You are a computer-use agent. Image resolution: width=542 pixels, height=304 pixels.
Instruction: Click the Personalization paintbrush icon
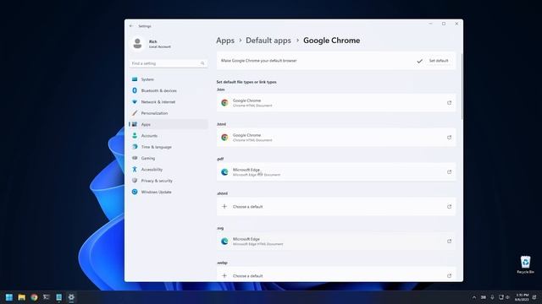click(135, 113)
